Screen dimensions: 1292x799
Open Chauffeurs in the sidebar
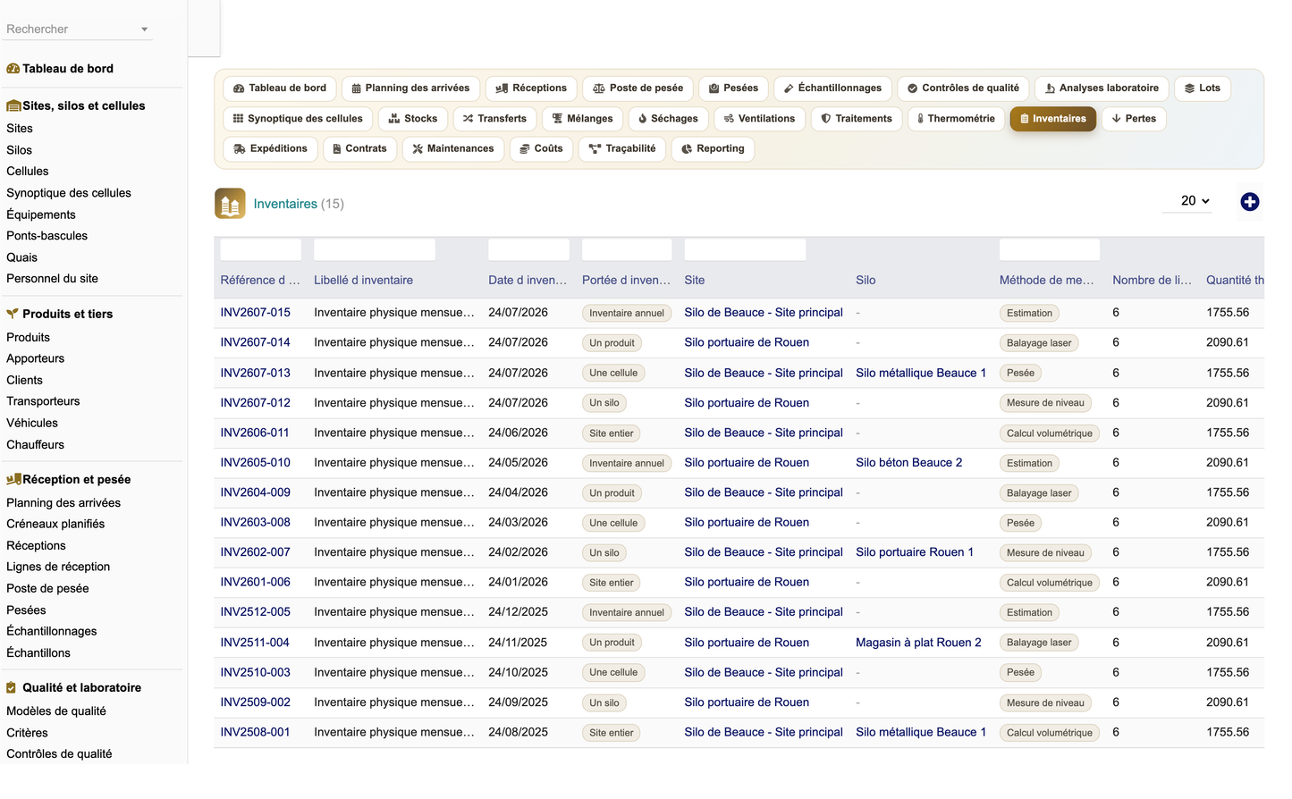click(36, 445)
